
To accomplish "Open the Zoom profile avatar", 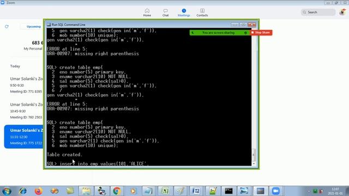I will pos(343,12).
